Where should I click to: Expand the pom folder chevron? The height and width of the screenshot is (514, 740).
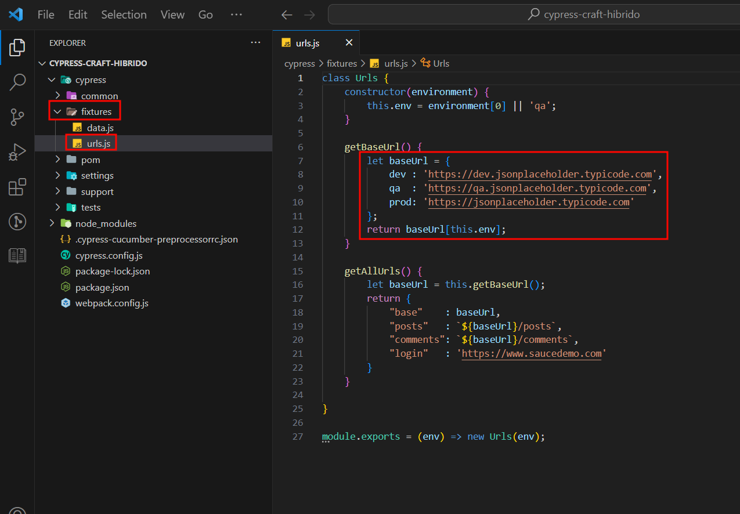[57, 160]
